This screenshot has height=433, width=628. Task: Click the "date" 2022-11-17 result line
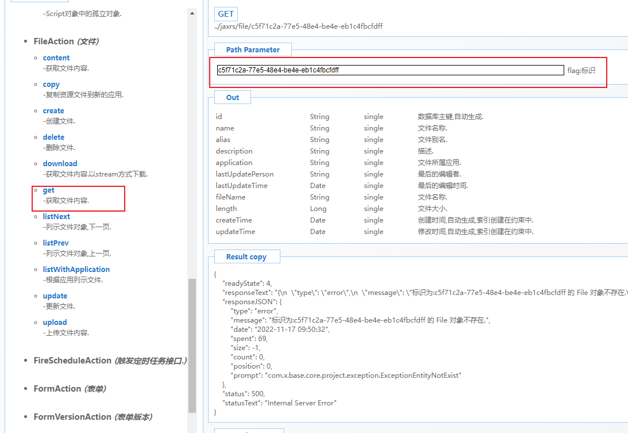280,329
